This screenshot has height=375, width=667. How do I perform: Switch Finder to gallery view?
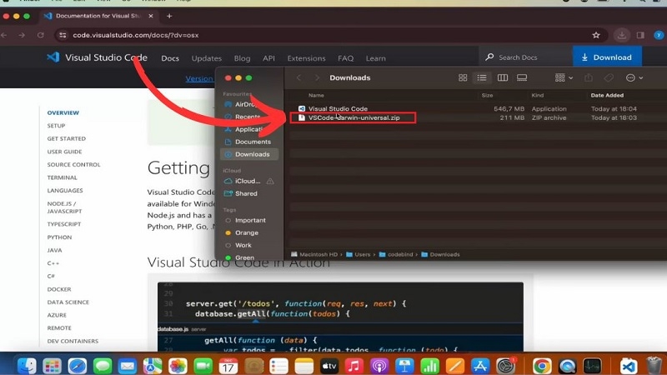522,77
